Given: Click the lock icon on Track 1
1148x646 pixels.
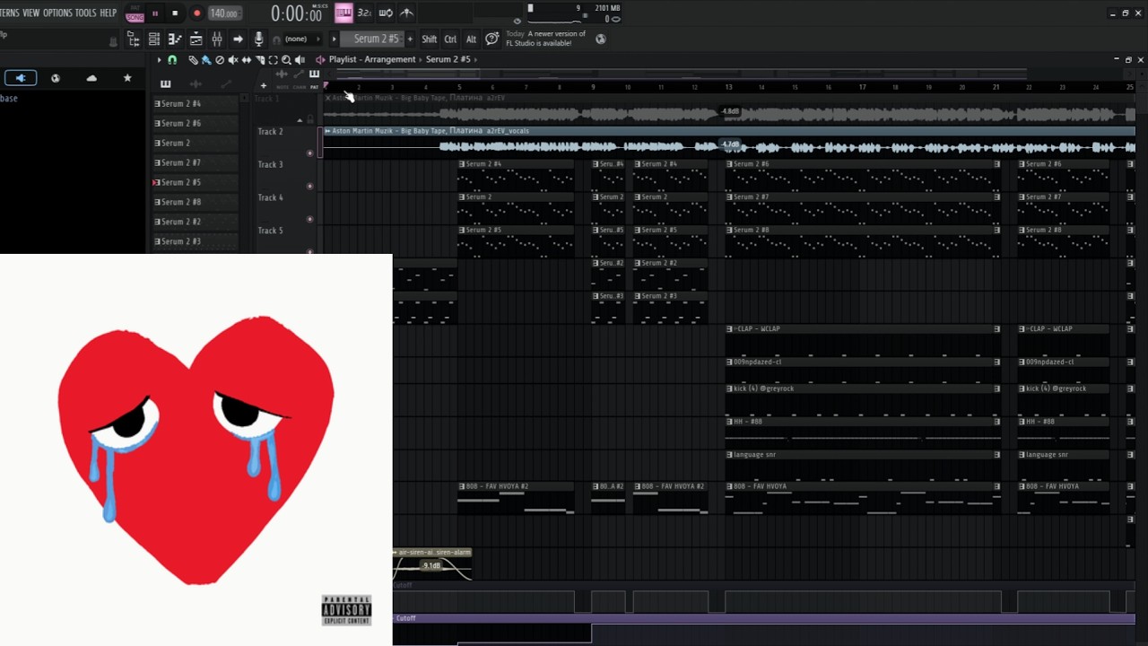Looking at the screenshot, I should [x=310, y=119].
